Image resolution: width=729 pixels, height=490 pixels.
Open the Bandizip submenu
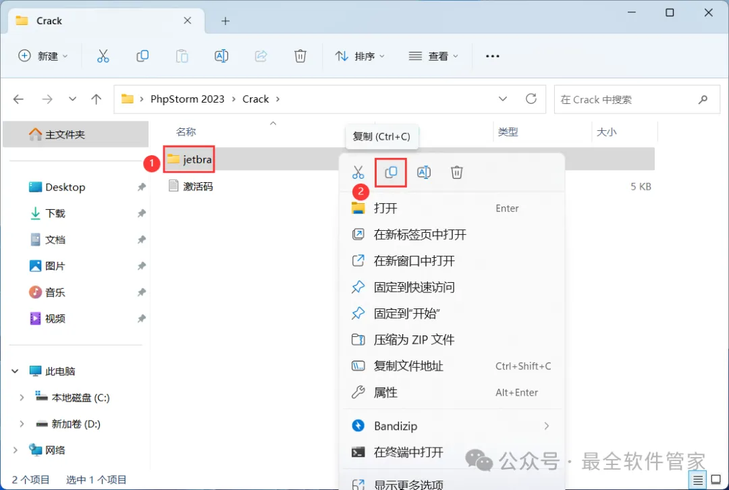pos(452,426)
